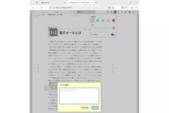169x113 pixels.
Task: Click the save-page icon in the address bar
Action: [109, 8]
